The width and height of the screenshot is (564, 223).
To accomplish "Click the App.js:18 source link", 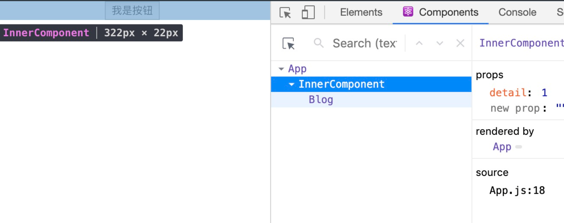I will [x=517, y=190].
